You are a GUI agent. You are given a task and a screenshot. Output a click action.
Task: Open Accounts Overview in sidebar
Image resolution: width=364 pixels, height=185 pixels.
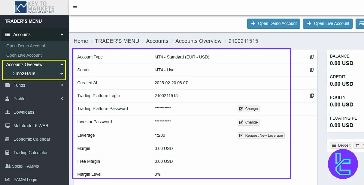(24, 64)
